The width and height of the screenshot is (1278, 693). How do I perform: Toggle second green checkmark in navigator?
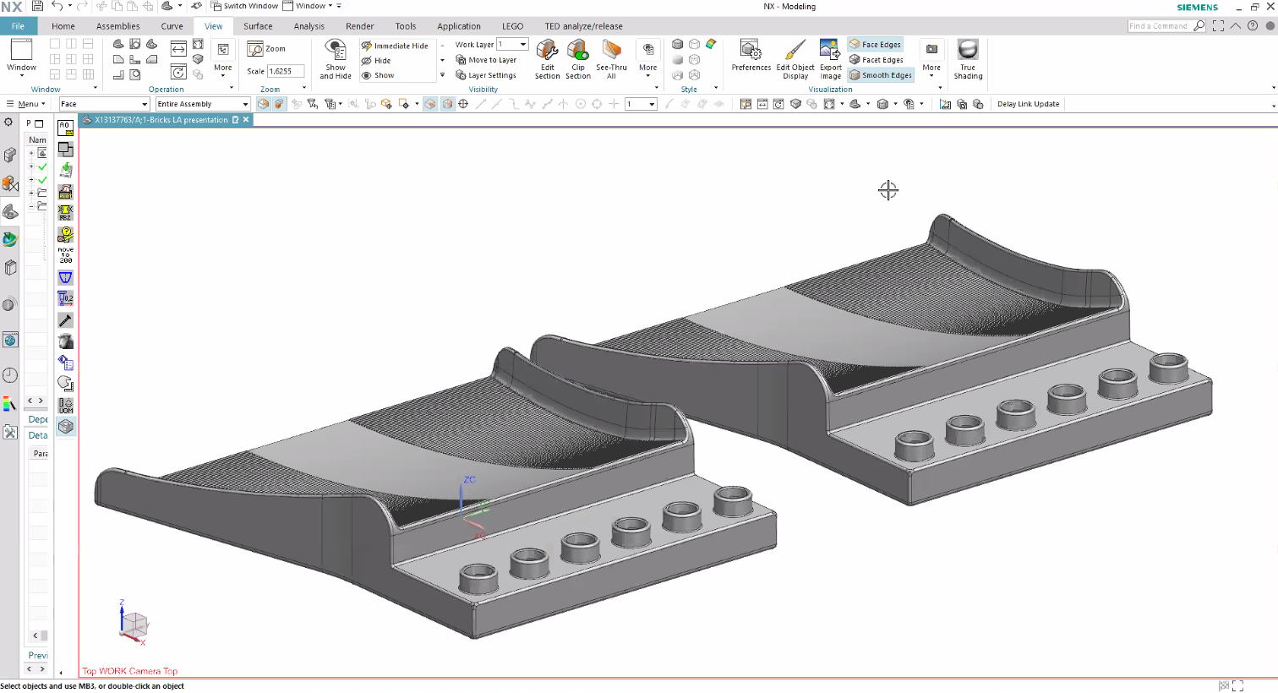coord(42,180)
